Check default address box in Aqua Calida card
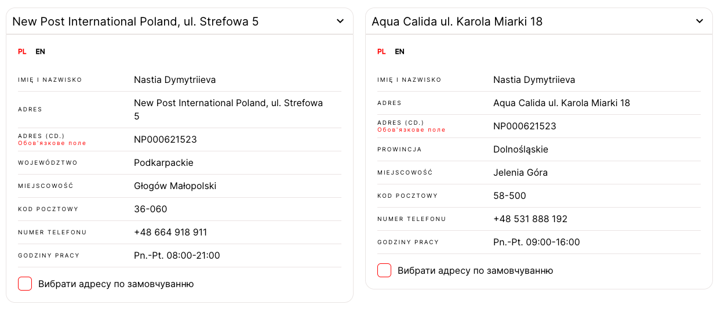The width and height of the screenshot is (728, 319). [x=384, y=270]
